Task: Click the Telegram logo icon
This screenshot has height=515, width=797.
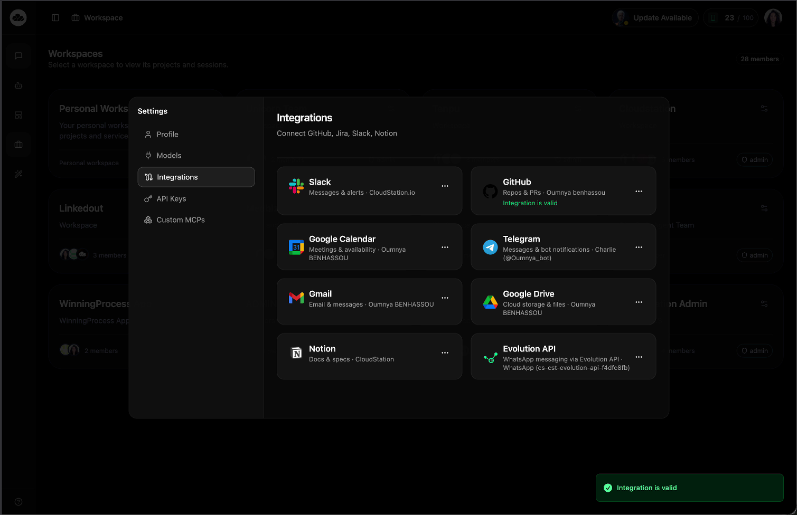Action: click(490, 247)
